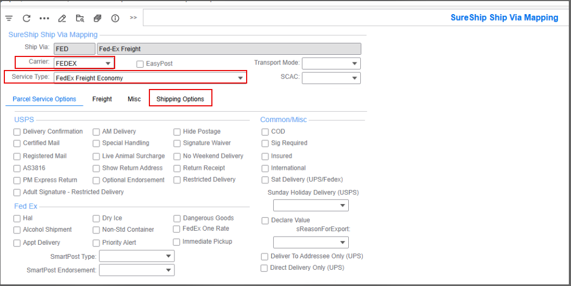571x286 pixels.
Task: Click the Ship Via code field
Action: click(x=74, y=49)
